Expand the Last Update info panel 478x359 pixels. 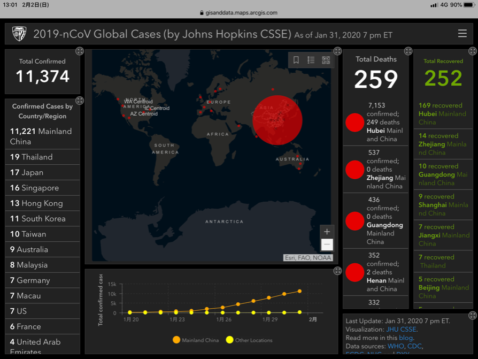coord(473,315)
